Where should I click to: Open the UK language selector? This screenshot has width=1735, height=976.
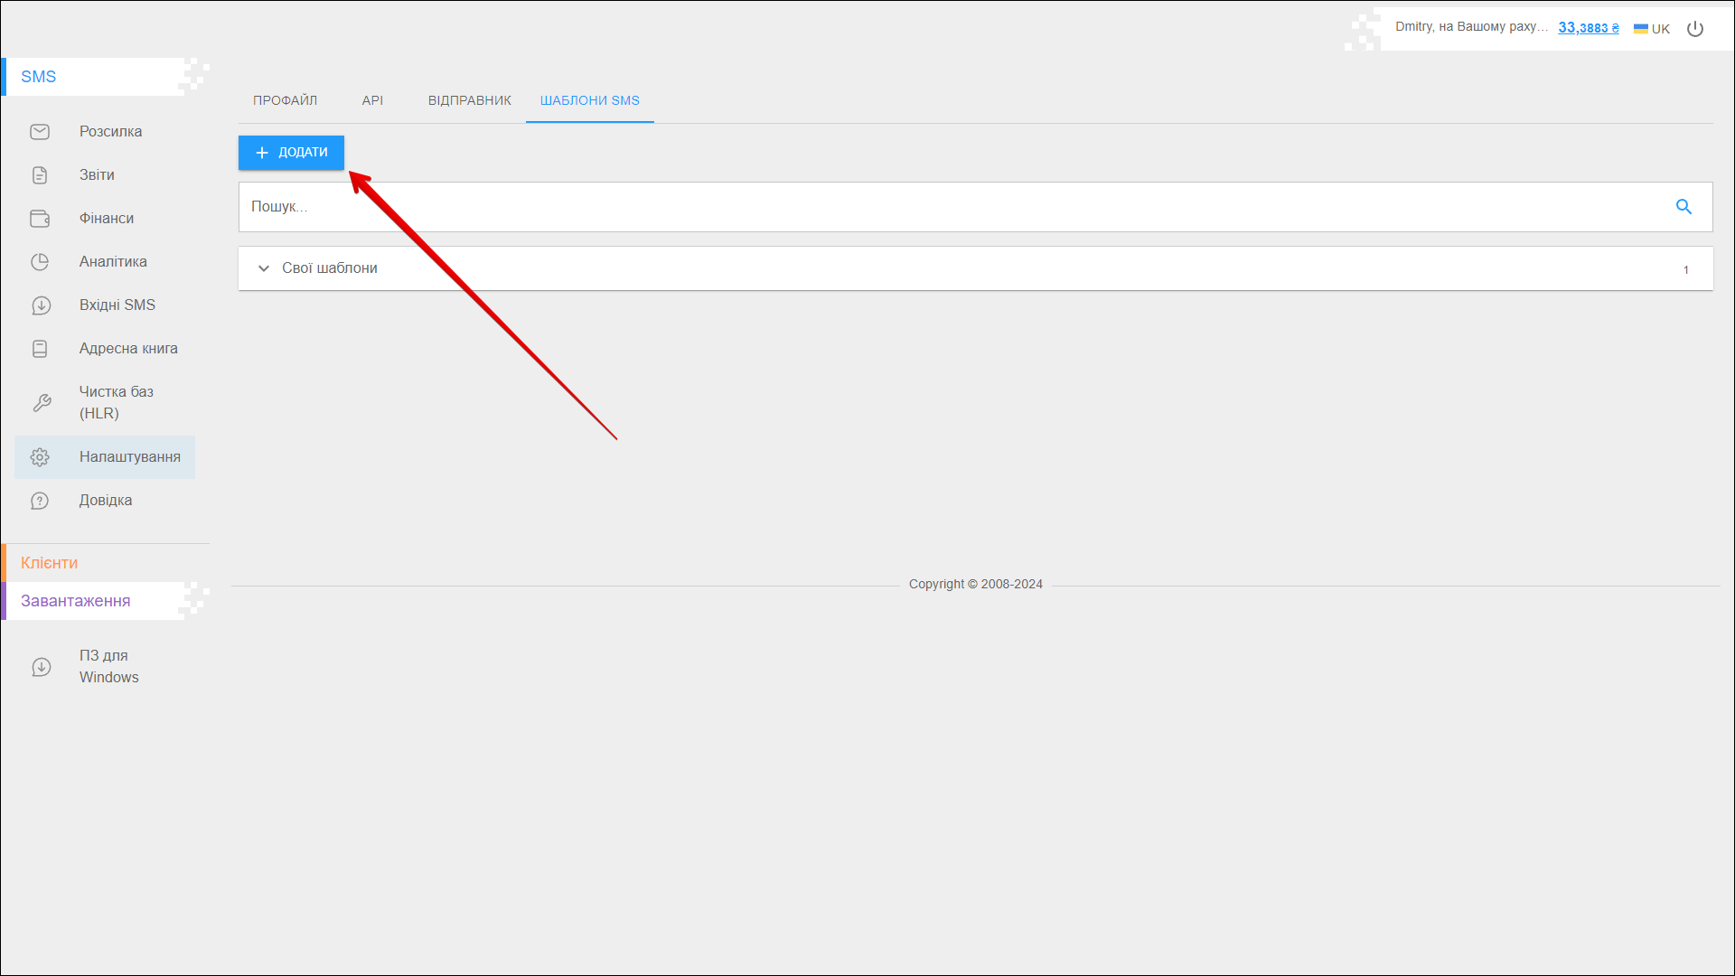click(x=1652, y=29)
